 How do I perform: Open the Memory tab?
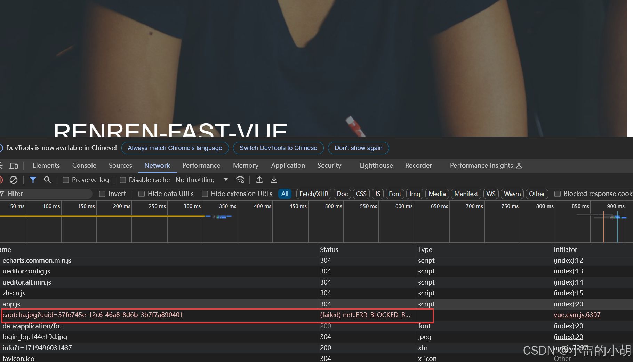[x=246, y=166]
